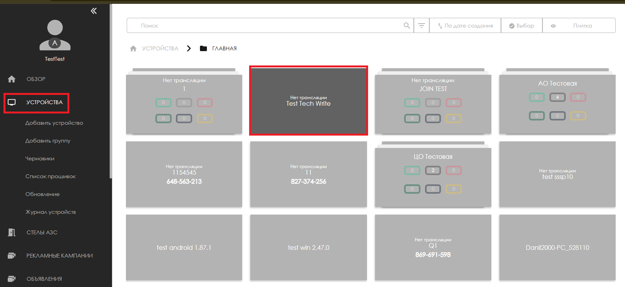The width and height of the screenshot is (625, 287).
Task: Click the СТЕЛЫ АЗС station icon
Action: [12, 232]
